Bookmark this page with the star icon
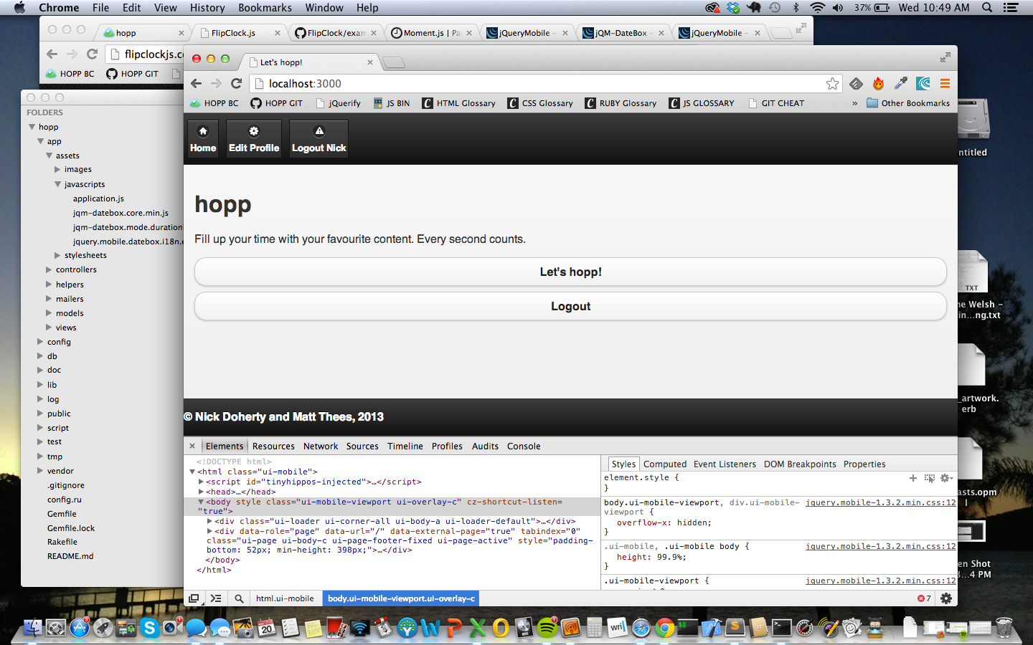Screen dimensions: 1033x645 point(832,84)
